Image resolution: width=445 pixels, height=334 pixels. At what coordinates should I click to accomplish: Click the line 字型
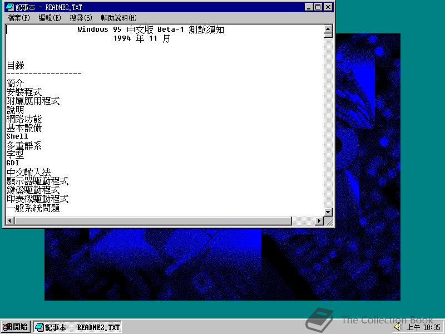(x=16, y=155)
